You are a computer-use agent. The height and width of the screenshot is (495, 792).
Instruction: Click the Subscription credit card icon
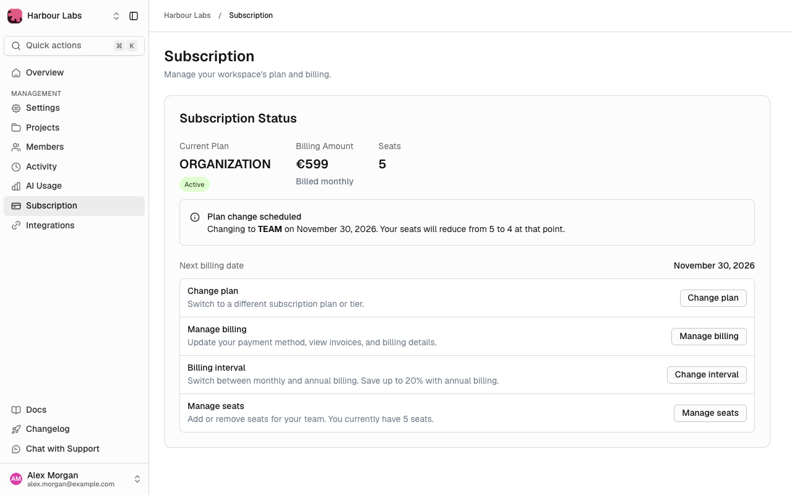[x=16, y=206]
